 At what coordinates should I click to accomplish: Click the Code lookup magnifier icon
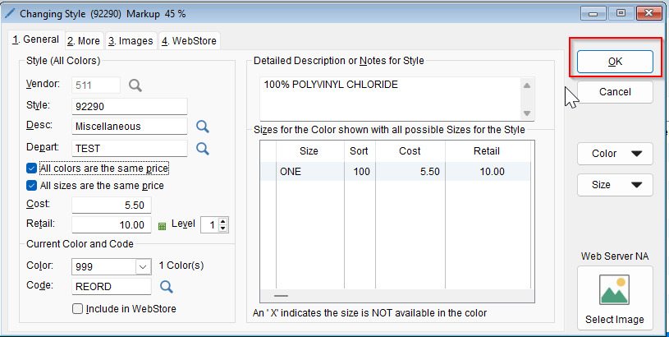tap(167, 286)
